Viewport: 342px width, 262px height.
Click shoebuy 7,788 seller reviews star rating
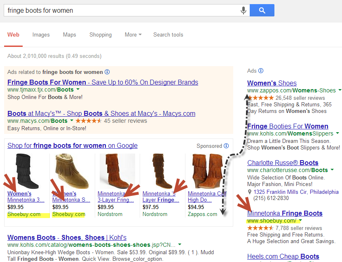(x=260, y=228)
